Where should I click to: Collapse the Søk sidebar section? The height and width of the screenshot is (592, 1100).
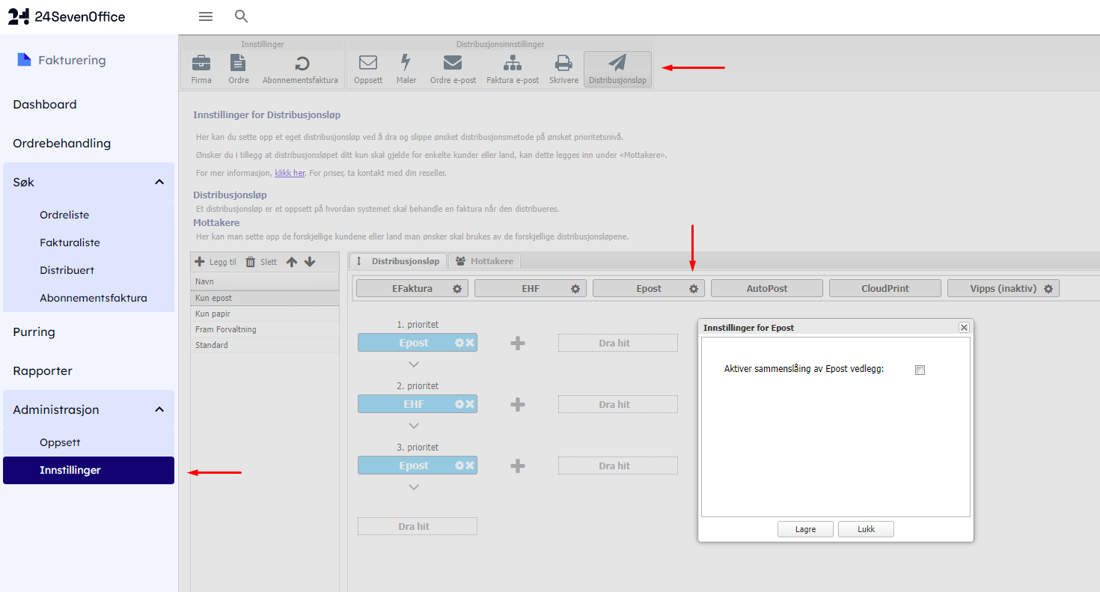[x=159, y=182]
